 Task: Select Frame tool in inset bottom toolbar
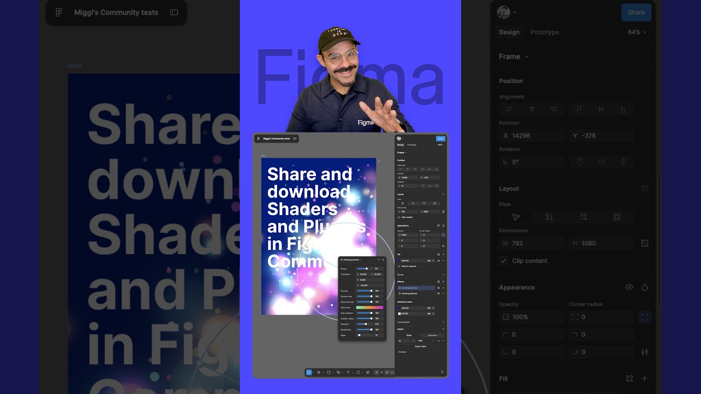[x=319, y=372]
